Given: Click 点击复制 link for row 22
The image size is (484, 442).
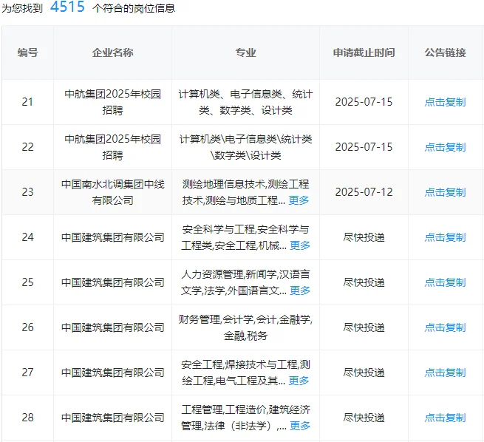Looking at the screenshot, I should 445,147.
